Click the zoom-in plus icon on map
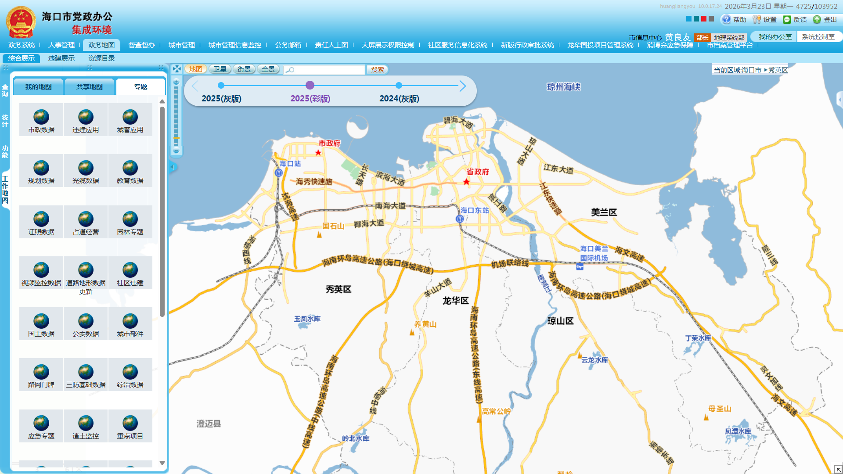Screen dimensions: 843x474 [x=177, y=82]
